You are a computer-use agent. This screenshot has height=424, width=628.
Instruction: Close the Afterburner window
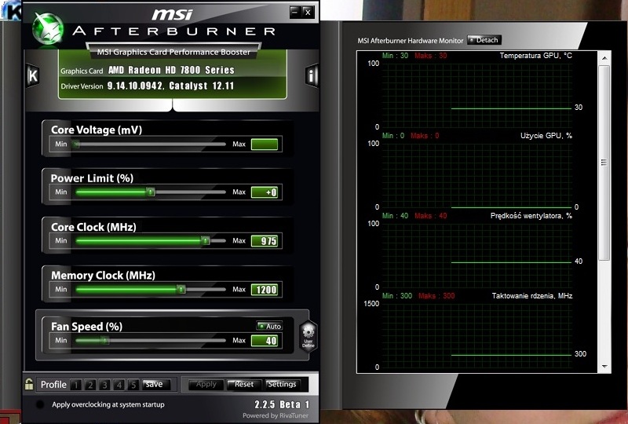(x=308, y=12)
